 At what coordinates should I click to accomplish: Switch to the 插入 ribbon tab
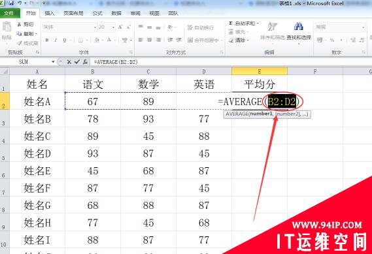click(49, 13)
